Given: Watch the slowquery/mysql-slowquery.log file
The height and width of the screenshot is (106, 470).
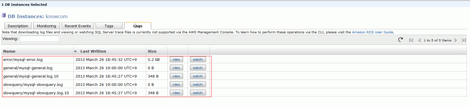Looking at the screenshot, I should click(198, 84).
